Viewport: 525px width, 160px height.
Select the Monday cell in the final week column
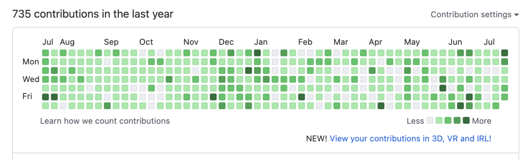504,62
